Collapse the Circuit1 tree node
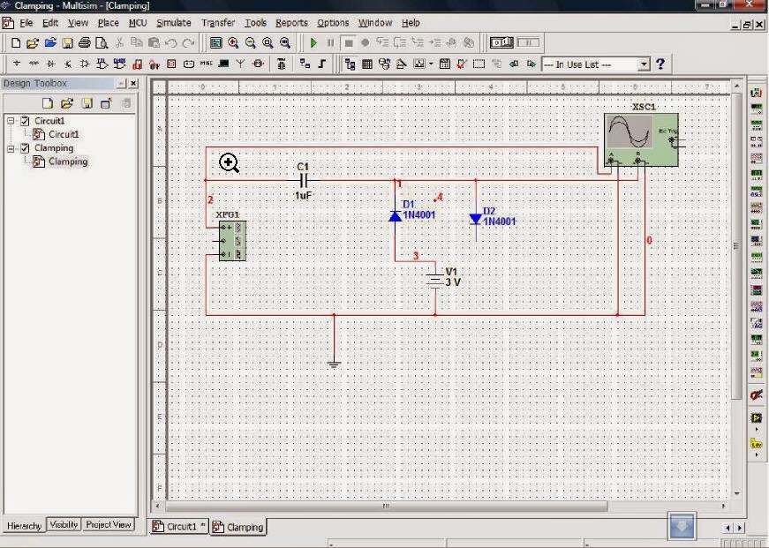 coord(11,121)
